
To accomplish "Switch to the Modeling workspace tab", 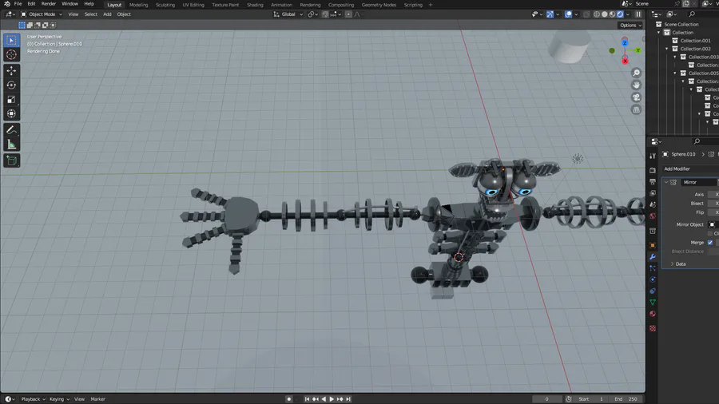I will [138, 5].
